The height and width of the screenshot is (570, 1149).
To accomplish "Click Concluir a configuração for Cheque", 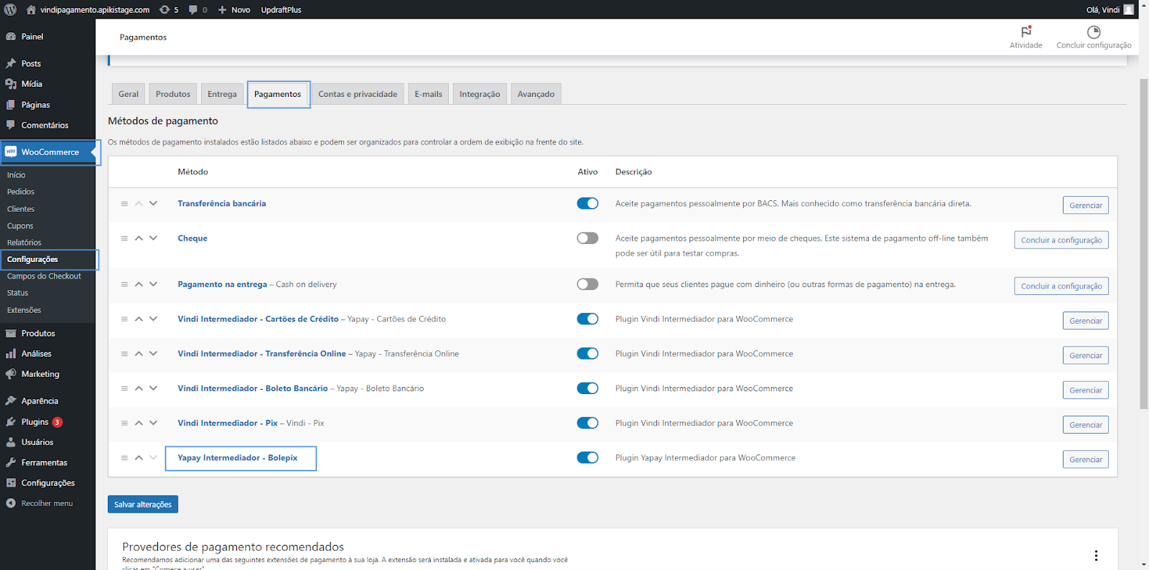I will (x=1061, y=240).
